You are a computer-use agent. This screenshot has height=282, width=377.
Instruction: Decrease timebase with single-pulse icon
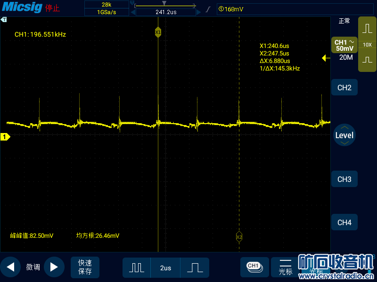point(195,267)
